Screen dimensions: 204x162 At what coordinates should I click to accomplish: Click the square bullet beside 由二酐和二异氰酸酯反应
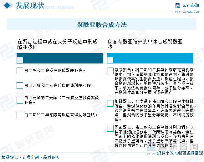point(20,115)
